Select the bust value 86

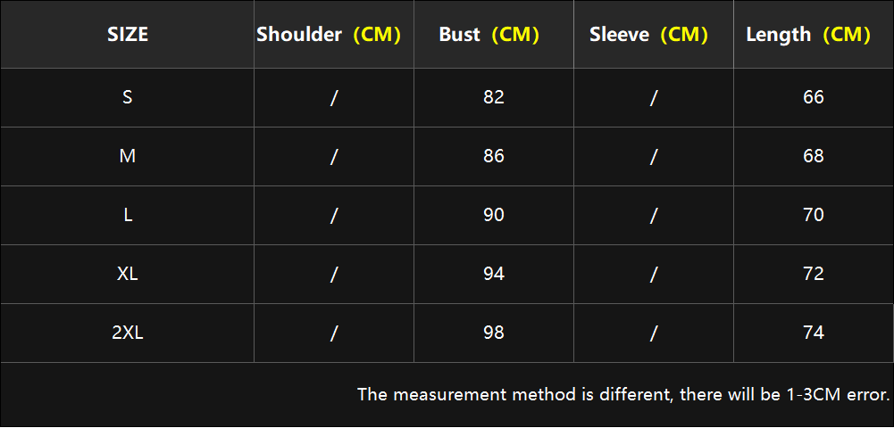click(494, 156)
